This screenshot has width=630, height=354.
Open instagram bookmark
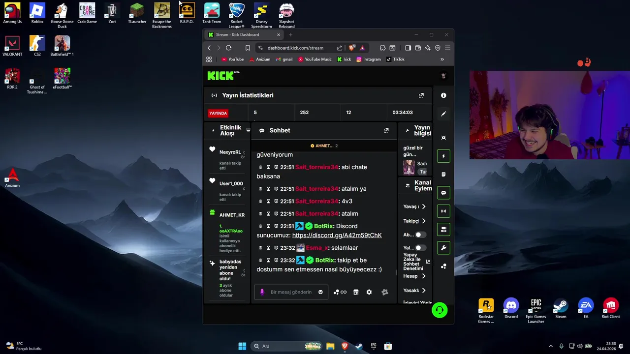[369, 59]
